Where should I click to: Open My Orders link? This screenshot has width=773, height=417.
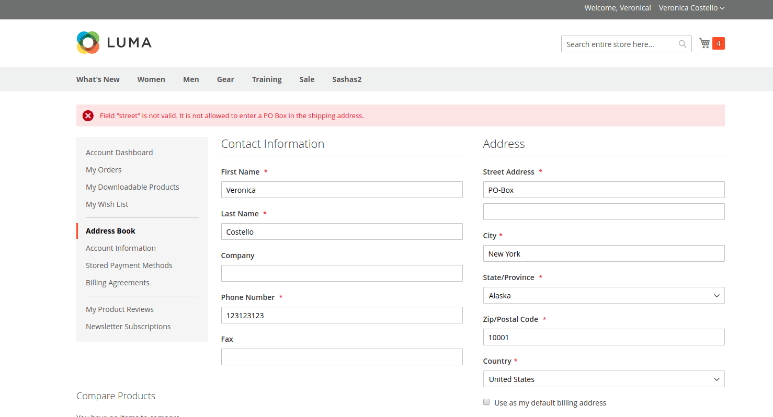click(x=104, y=170)
